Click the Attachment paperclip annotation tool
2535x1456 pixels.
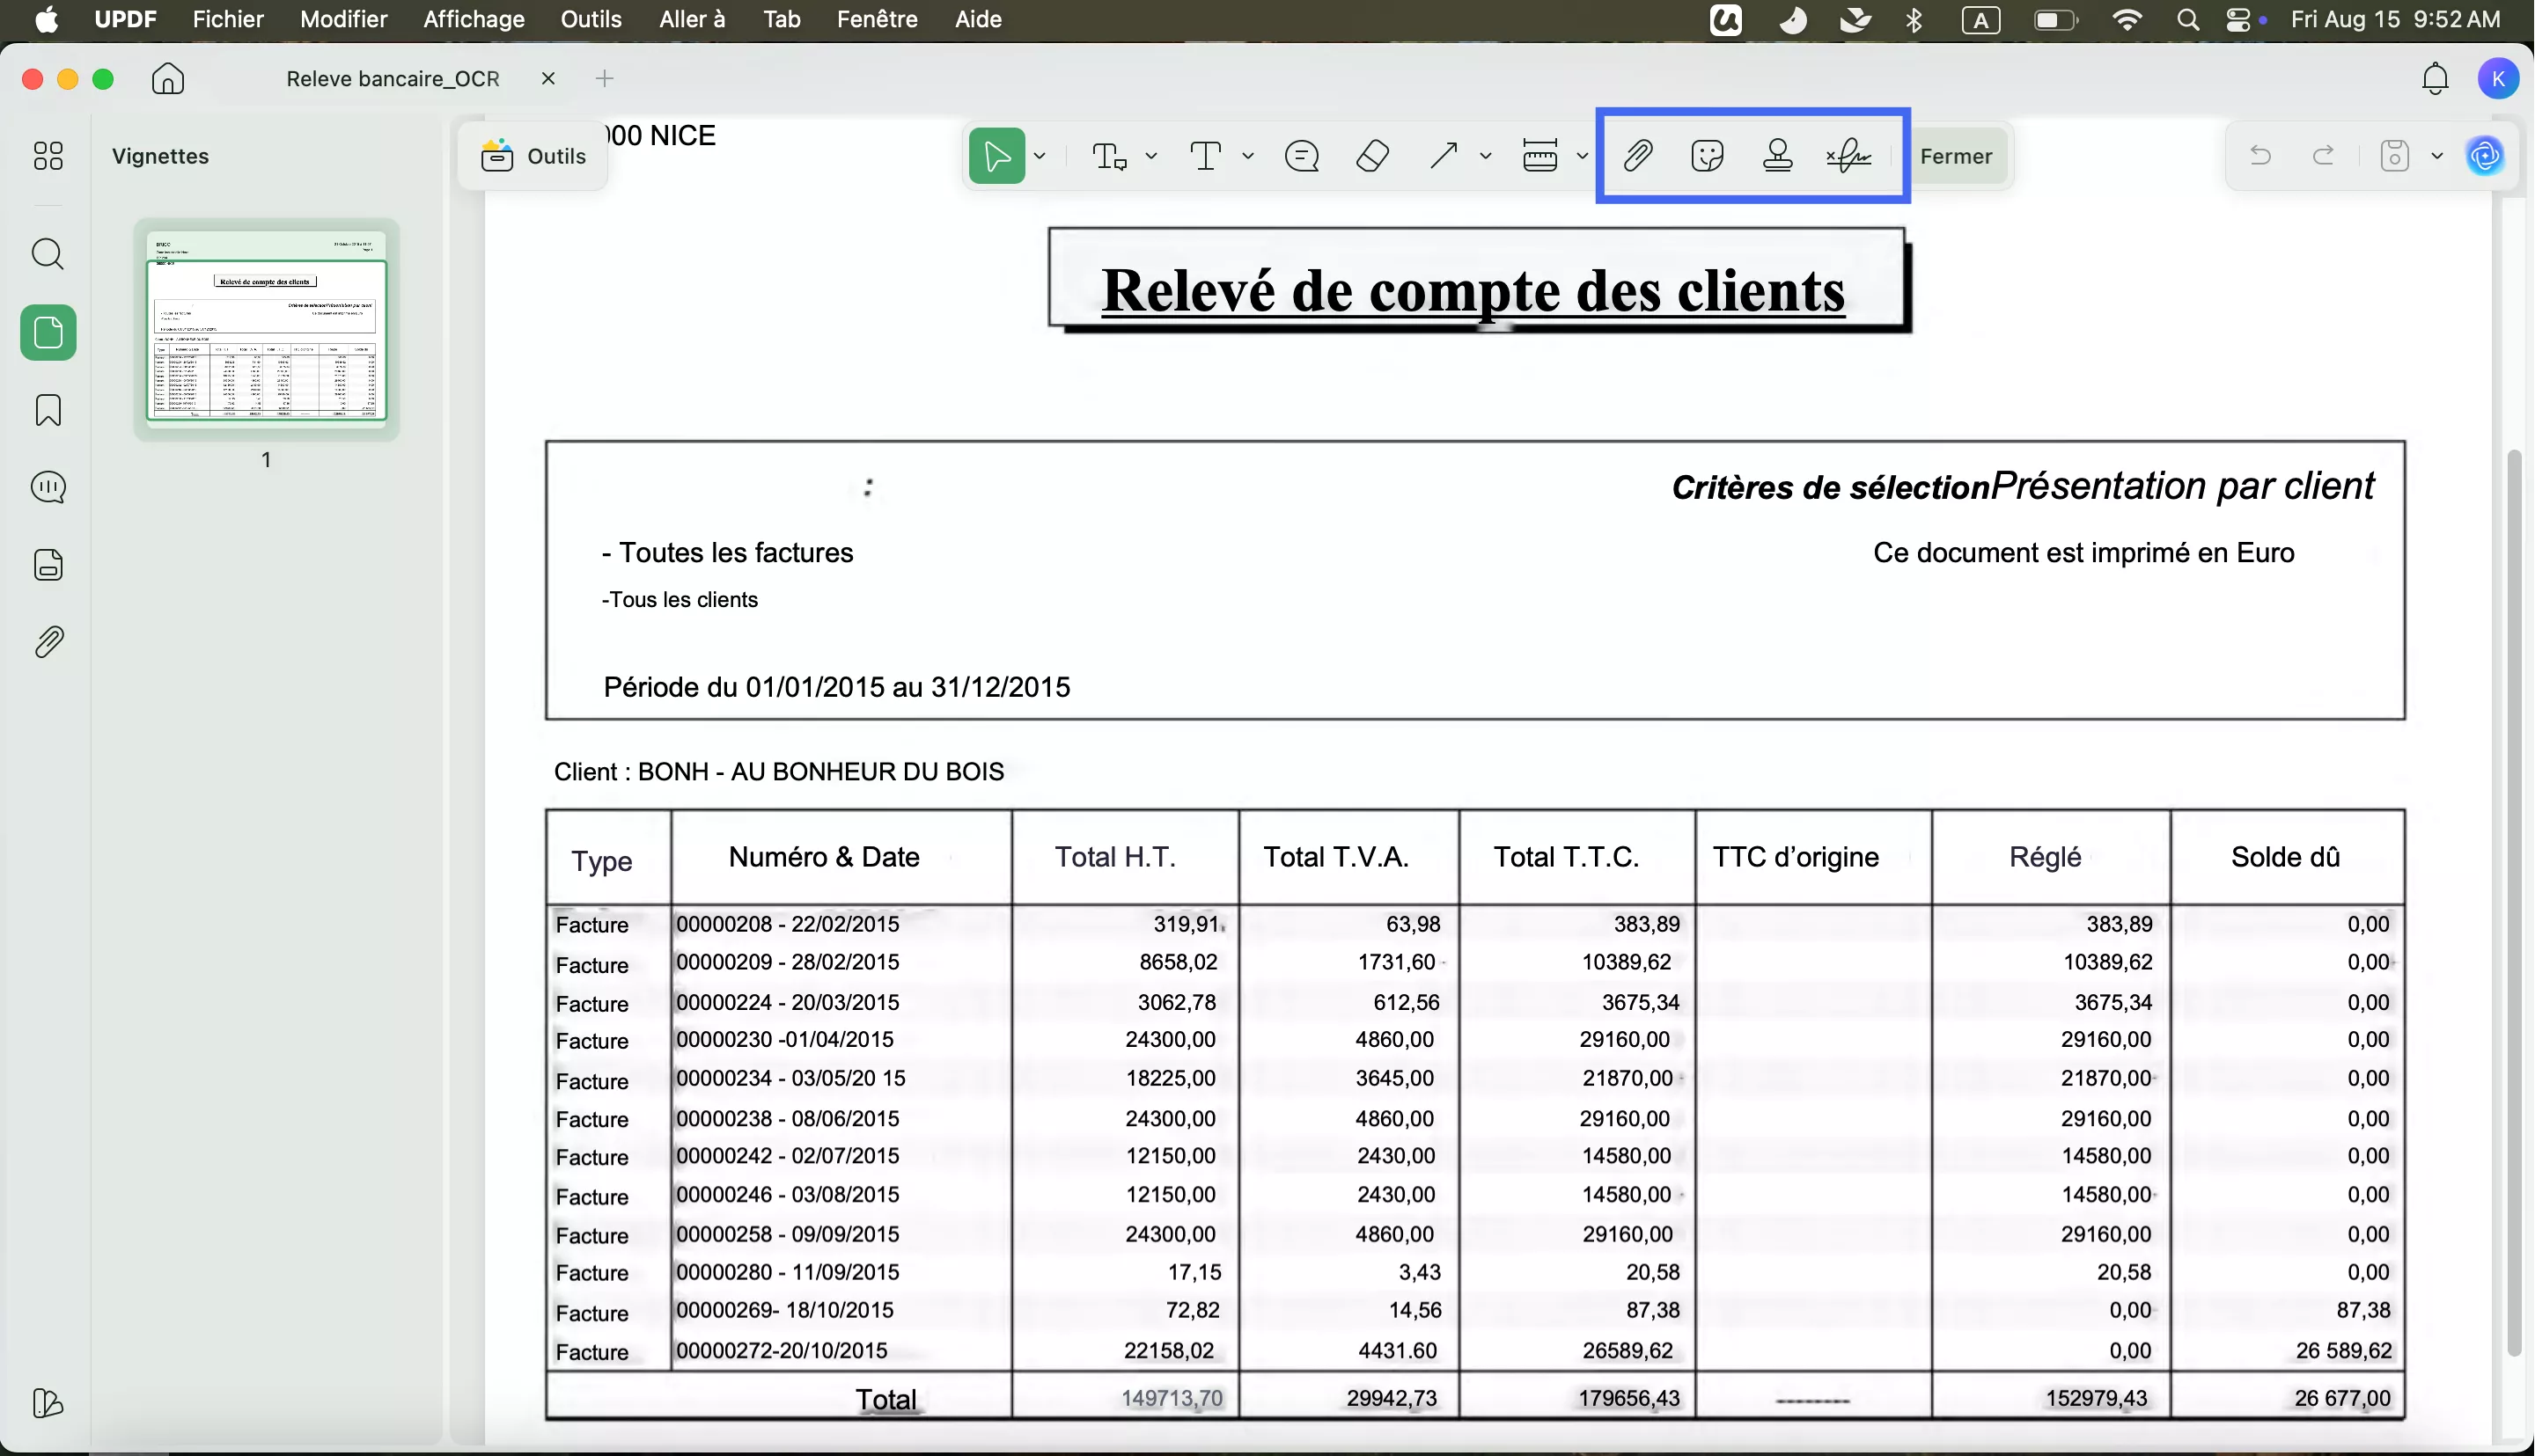[x=1638, y=155]
